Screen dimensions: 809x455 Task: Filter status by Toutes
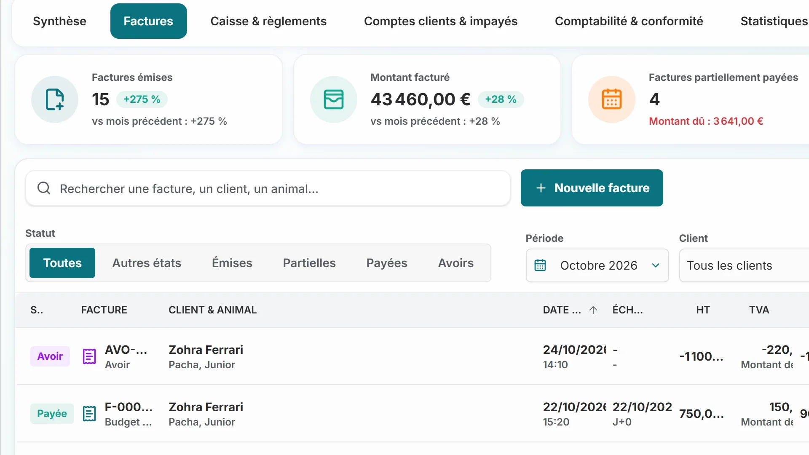pos(62,263)
